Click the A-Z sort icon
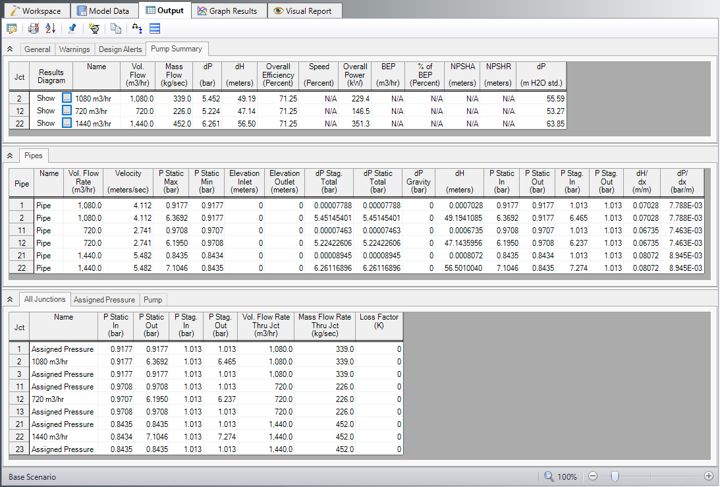Viewport: 720px width, 487px height. coord(51,28)
